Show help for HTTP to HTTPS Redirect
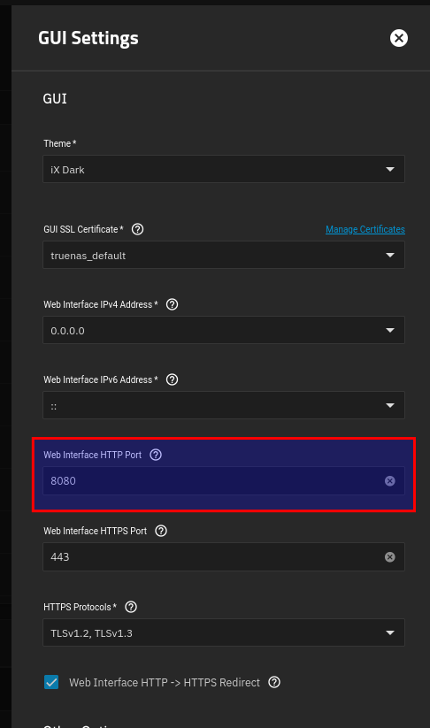430x728 pixels. click(x=274, y=682)
